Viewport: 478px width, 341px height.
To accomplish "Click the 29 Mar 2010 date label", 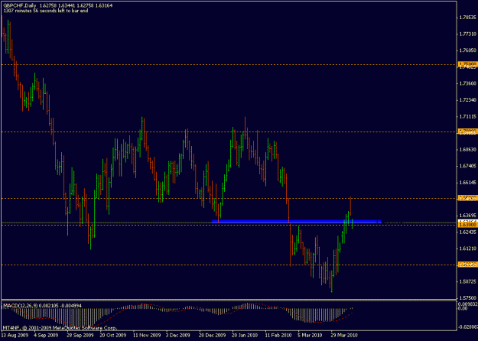I will click(x=344, y=336).
